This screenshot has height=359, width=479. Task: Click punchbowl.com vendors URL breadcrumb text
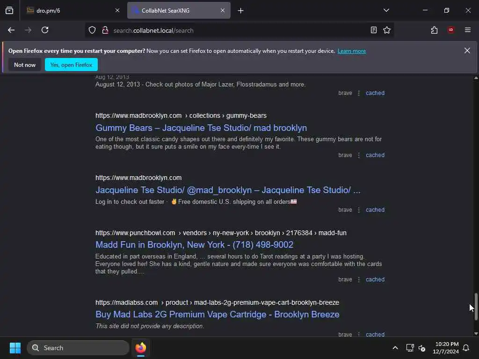point(221,233)
